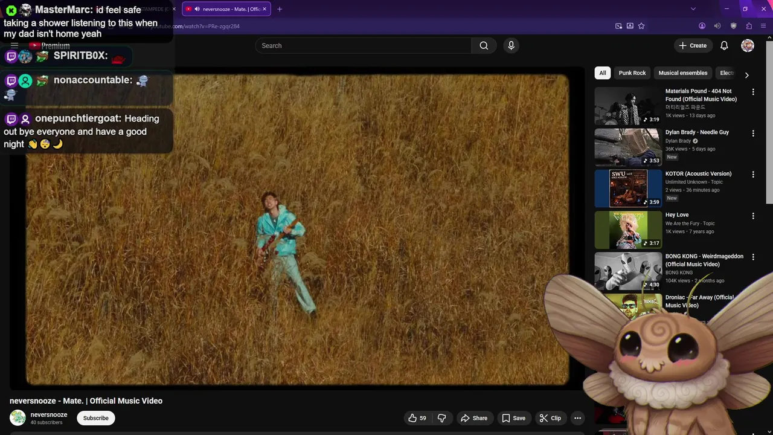Dislike the video with thumbs down

[441, 418]
